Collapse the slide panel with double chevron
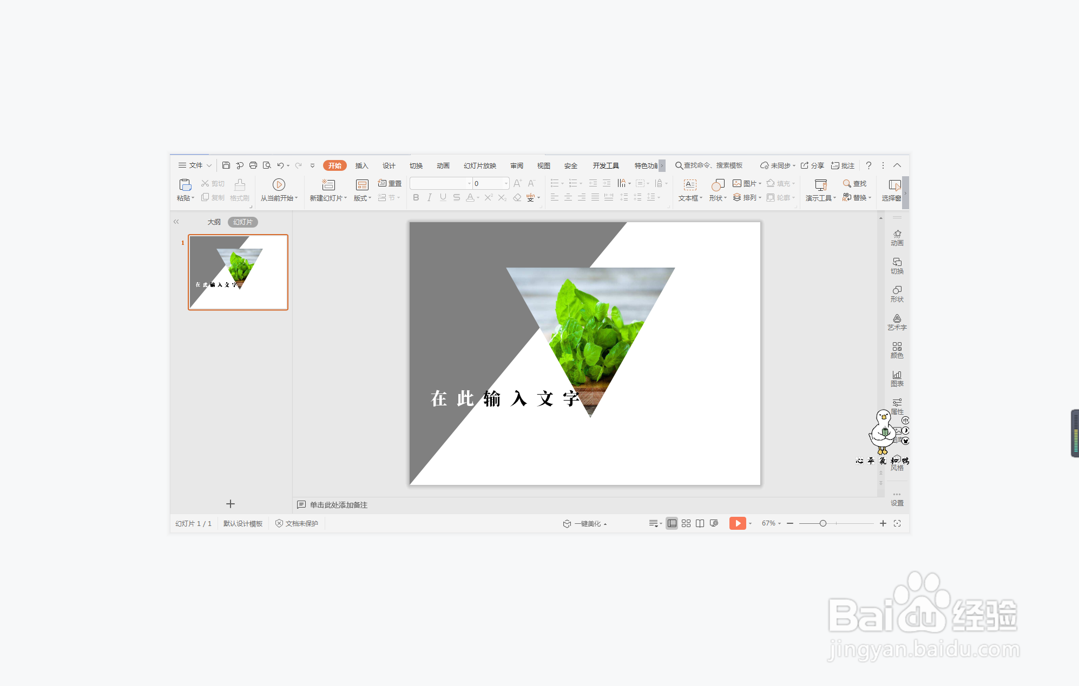This screenshot has width=1079, height=686. pyautogui.click(x=176, y=222)
